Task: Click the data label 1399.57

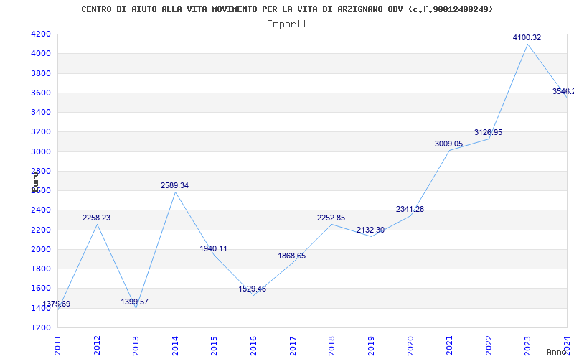Action: (x=135, y=302)
